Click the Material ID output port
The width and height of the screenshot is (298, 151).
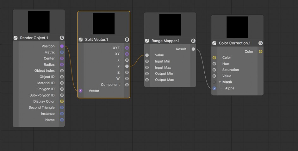pos(62,83)
